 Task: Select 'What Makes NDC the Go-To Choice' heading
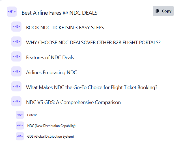tap(92, 87)
